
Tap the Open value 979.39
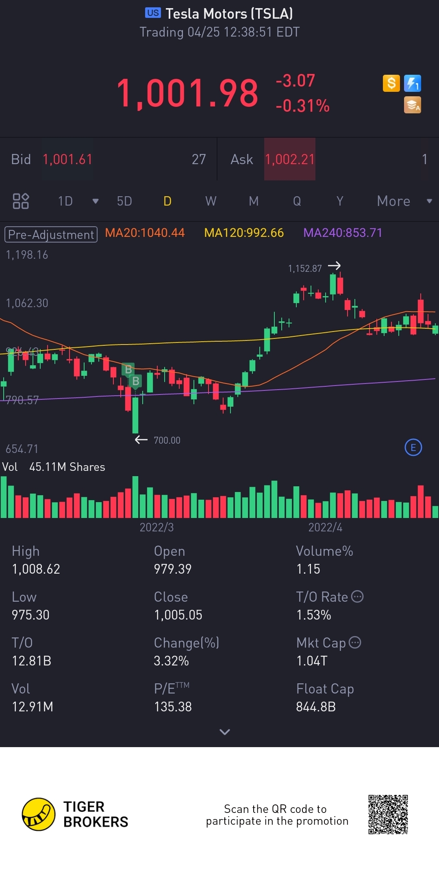[173, 569]
